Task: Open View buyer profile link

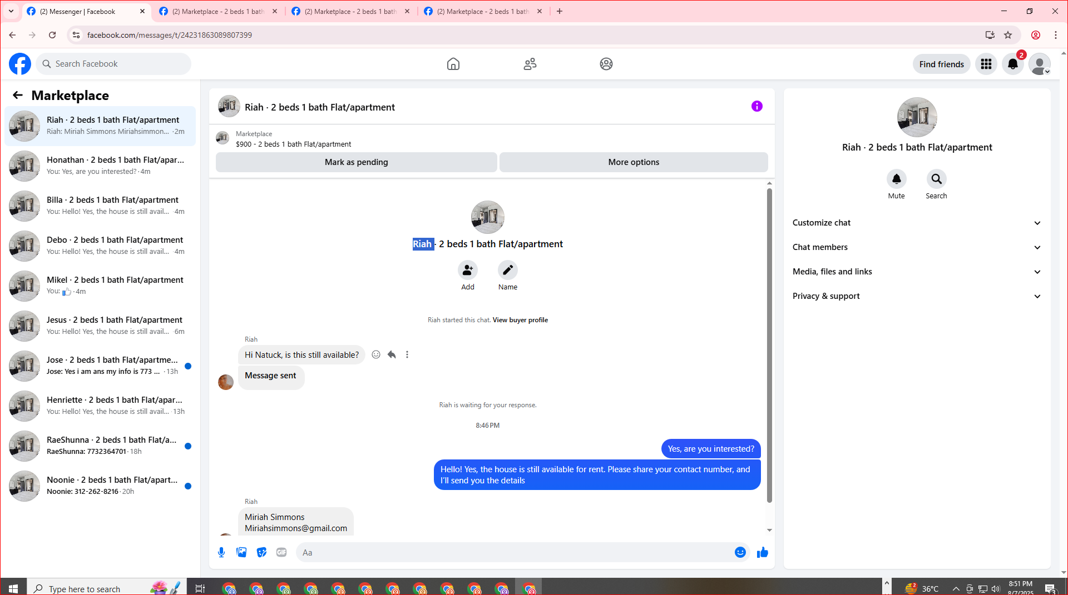Action: tap(520, 320)
